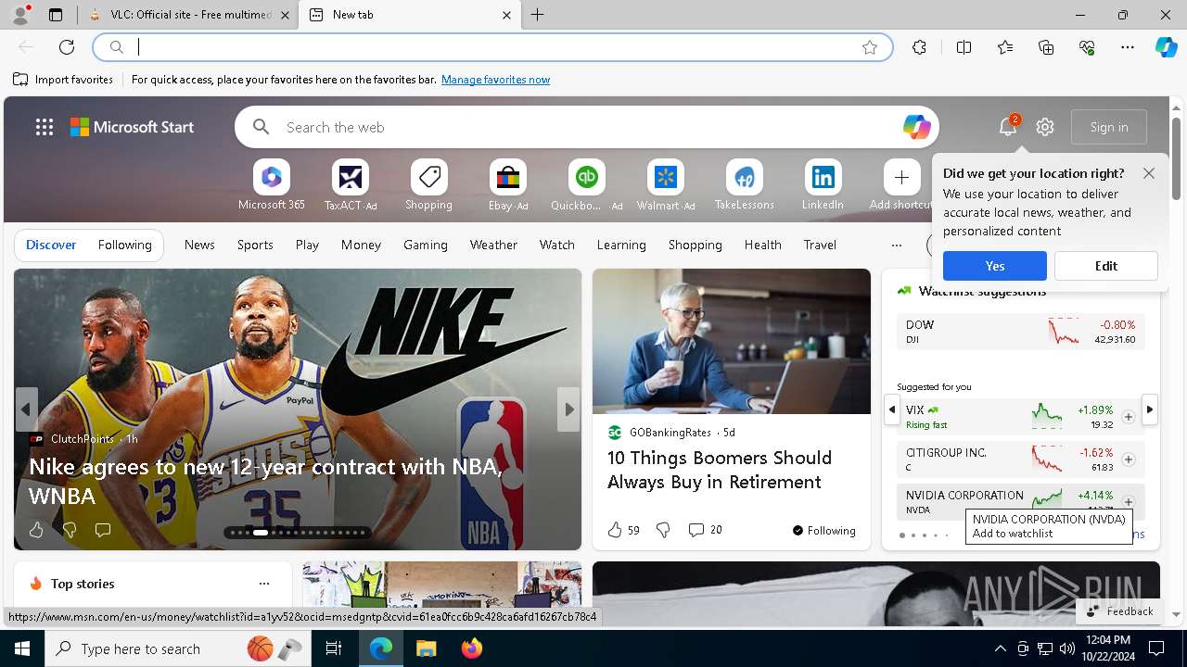Show next headline story slide
The width and height of the screenshot is (1187, 667).
(x=568, y=409)
